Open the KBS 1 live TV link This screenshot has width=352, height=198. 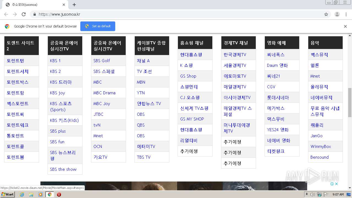click(55, 61)
